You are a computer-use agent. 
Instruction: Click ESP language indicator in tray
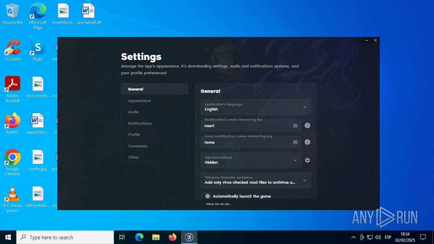click(x=388, y=237)
